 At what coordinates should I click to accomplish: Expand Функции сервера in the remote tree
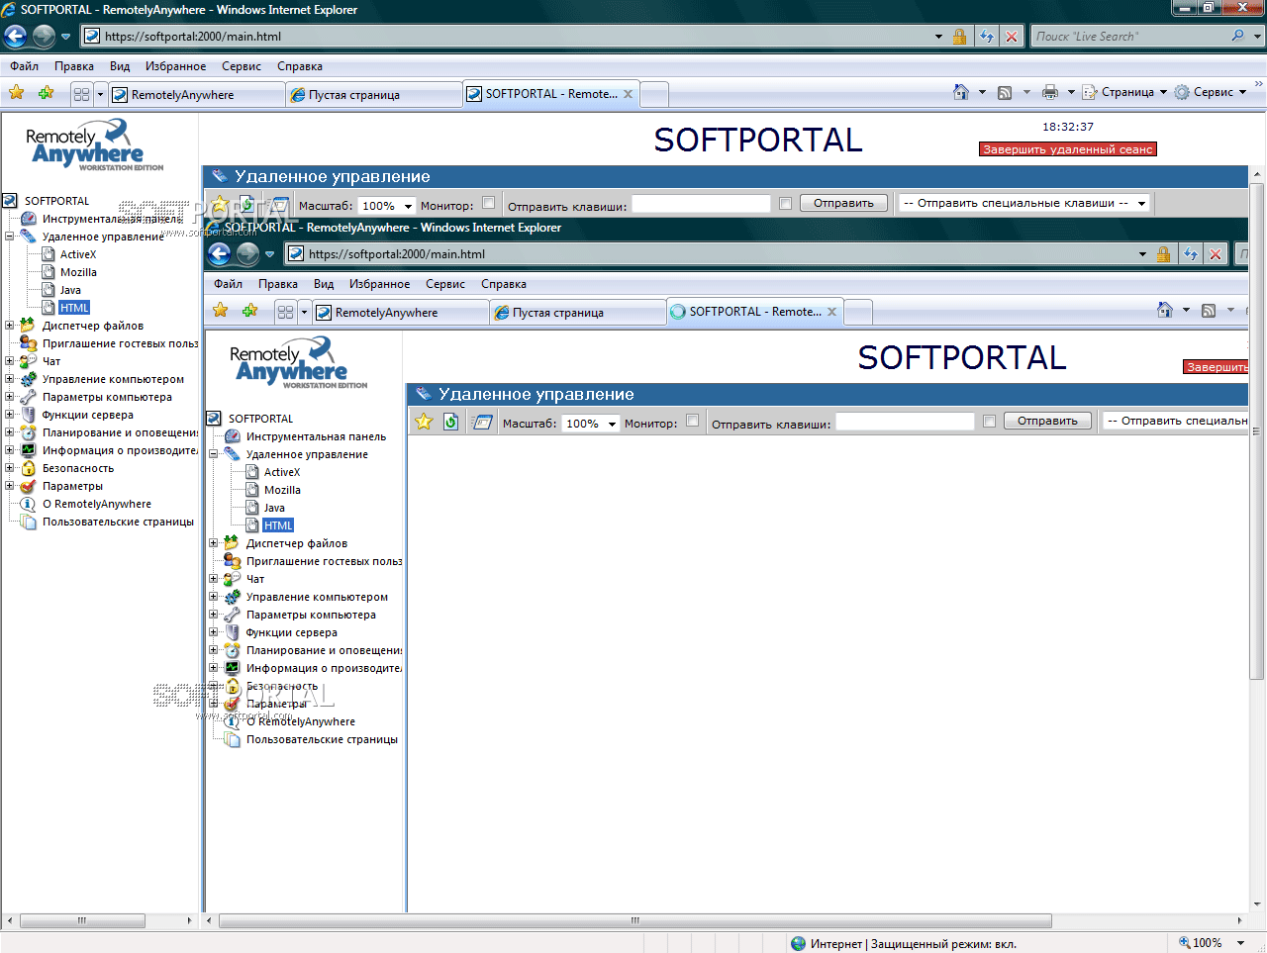coord(213,631)
